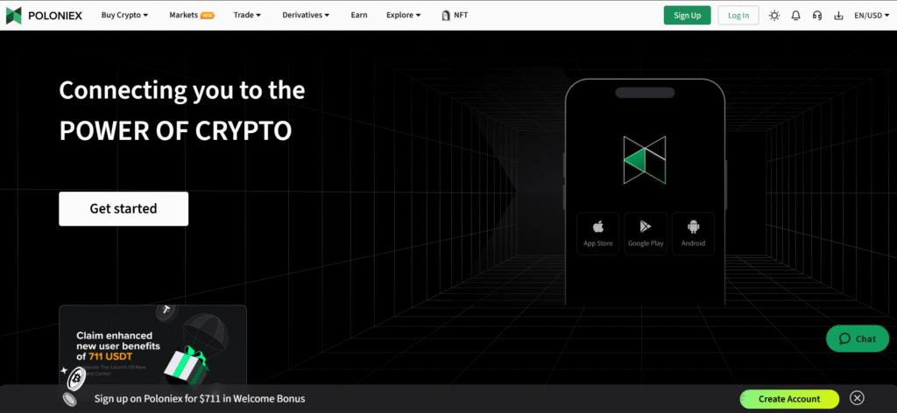Click the Create Account button
Screen dimensions: 897x413
[789, 399]
